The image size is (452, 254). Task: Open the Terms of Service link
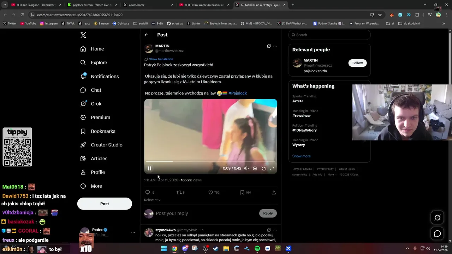pos(302,169)
